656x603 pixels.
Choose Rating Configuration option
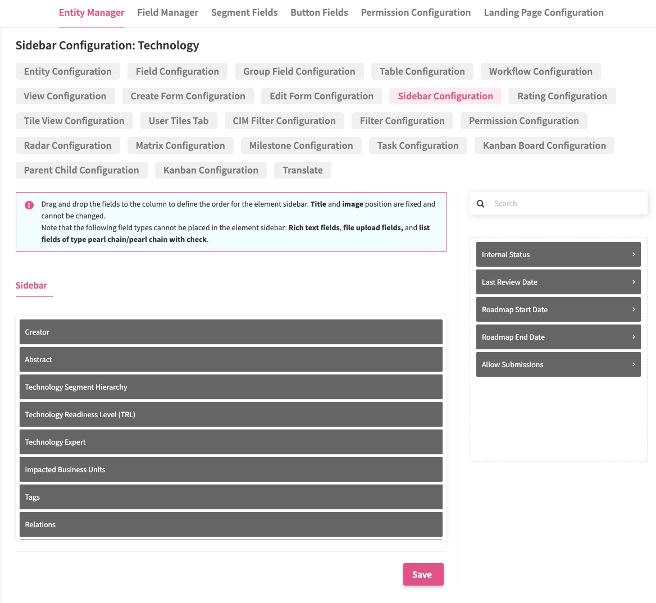coord(562,96)
